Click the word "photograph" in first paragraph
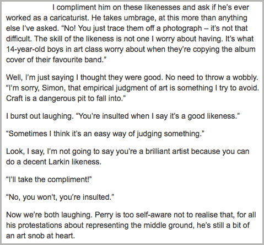 click(182, 29)
